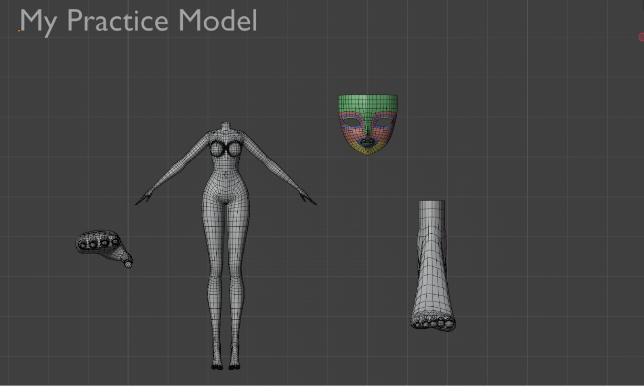Image resolution: width=644 pixels, height=386 pixels.
Task: Pick the green forehead region of mask
Action: point(368,103)
